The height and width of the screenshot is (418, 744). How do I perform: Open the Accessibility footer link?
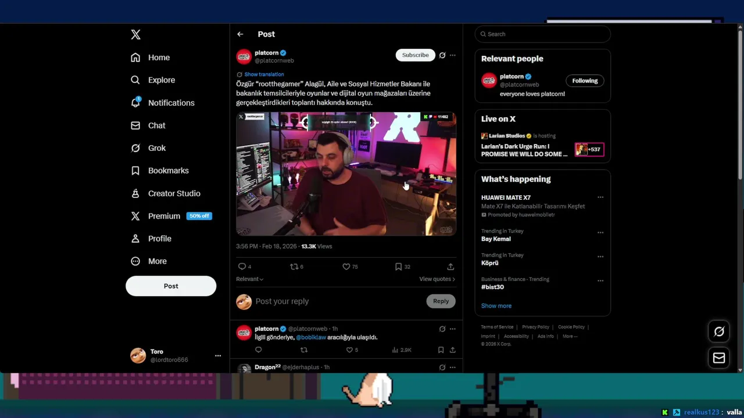coord(516,336)
